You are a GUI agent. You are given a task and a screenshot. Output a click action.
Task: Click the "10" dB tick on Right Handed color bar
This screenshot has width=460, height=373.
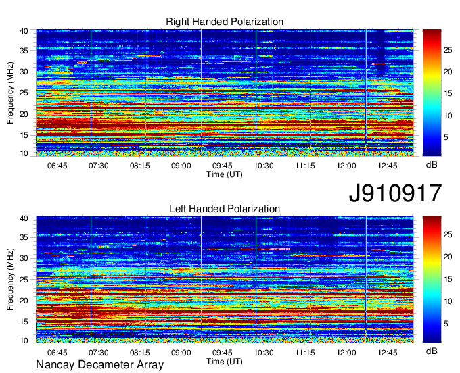pos(448,116)
